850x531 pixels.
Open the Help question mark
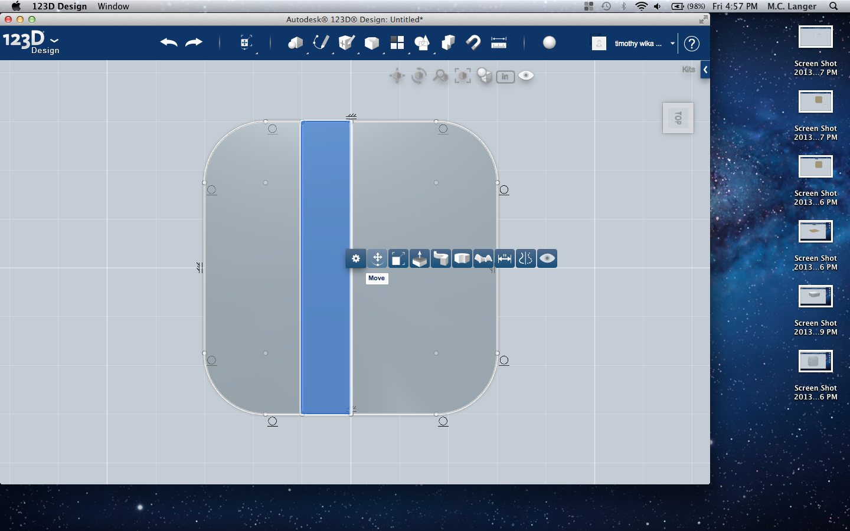tap(692, 43)
